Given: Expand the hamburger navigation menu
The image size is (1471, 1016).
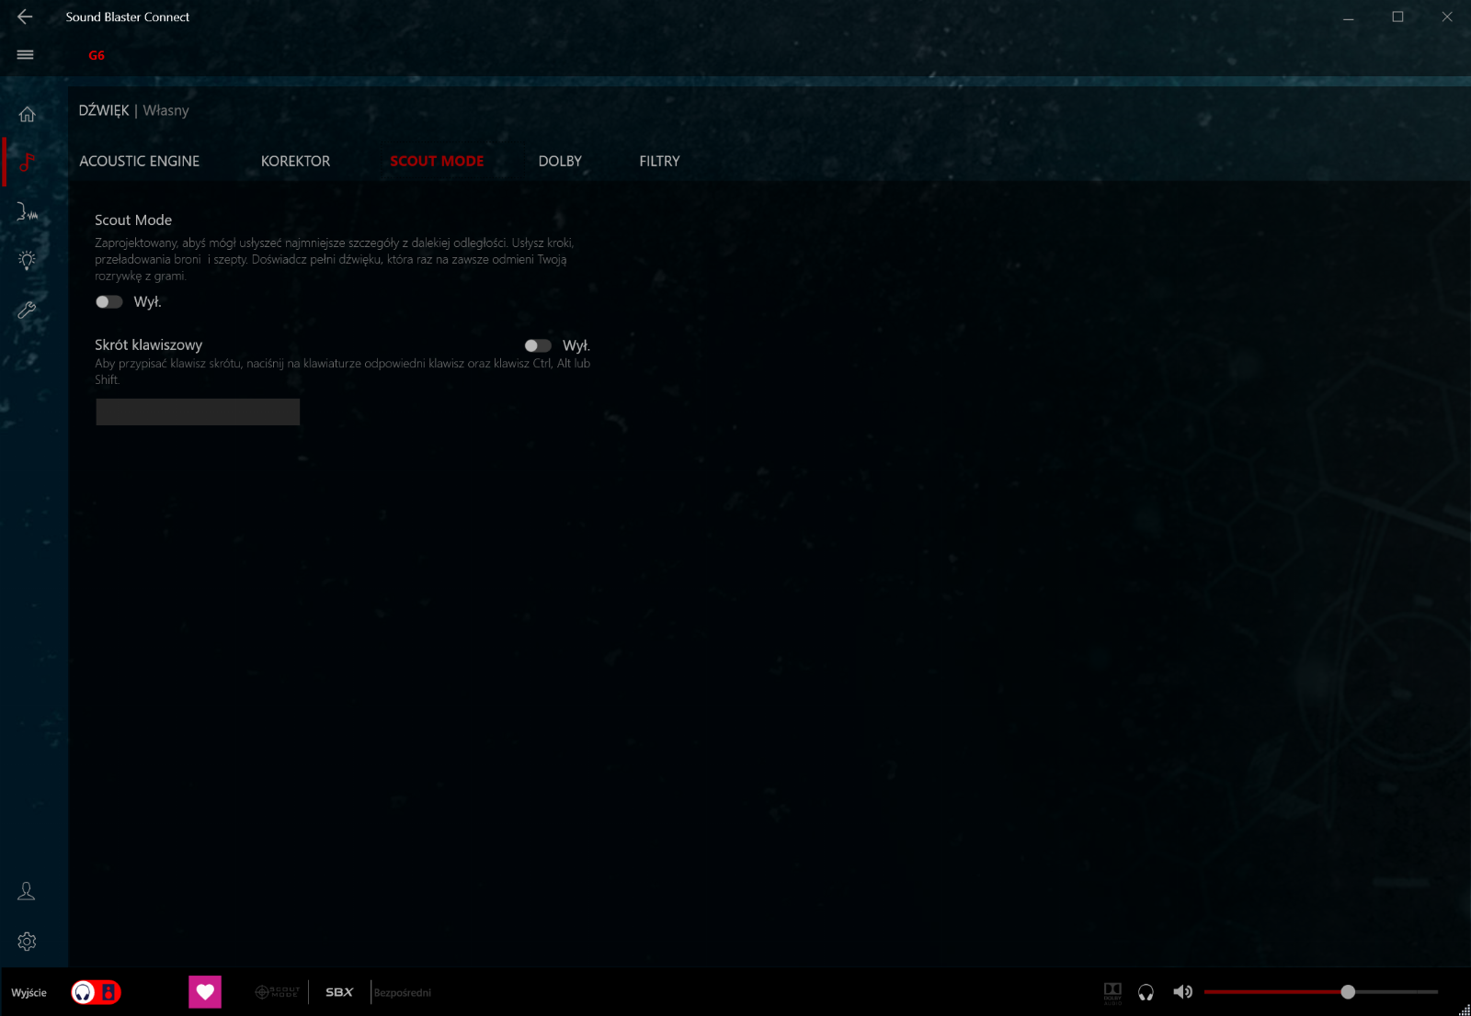Looking at the screenshot, I should (x=26, y=55).
